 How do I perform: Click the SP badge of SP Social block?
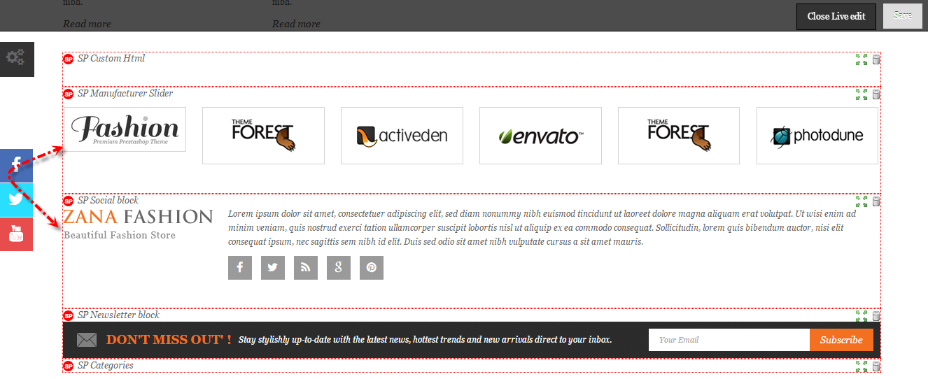[69, 201]
